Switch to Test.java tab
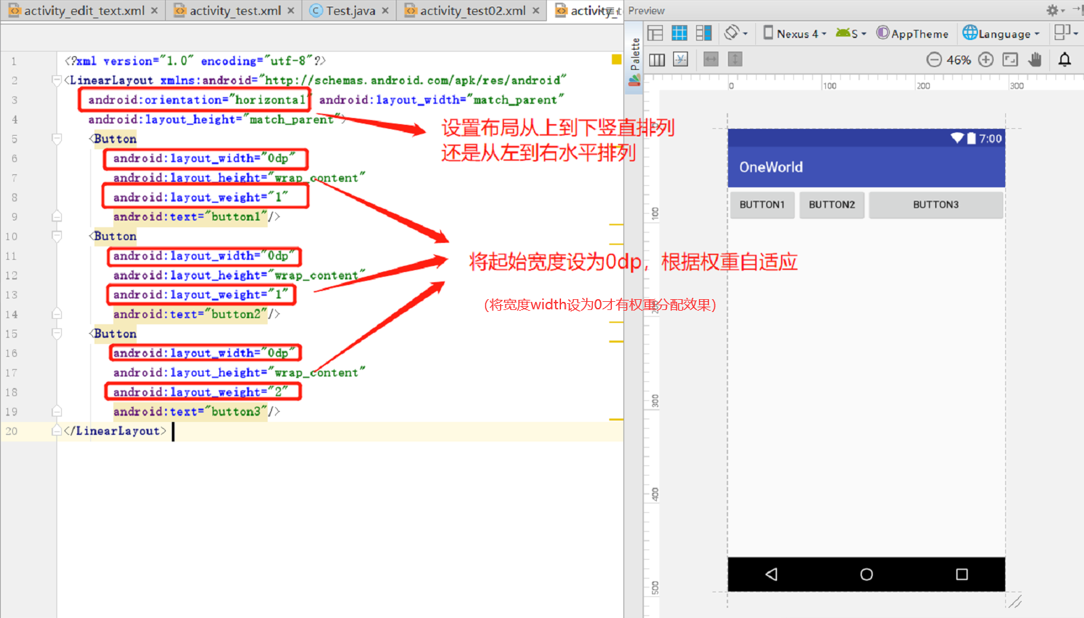The height and width of the screenshot is (618, 1084). click(x=350, y=11)
